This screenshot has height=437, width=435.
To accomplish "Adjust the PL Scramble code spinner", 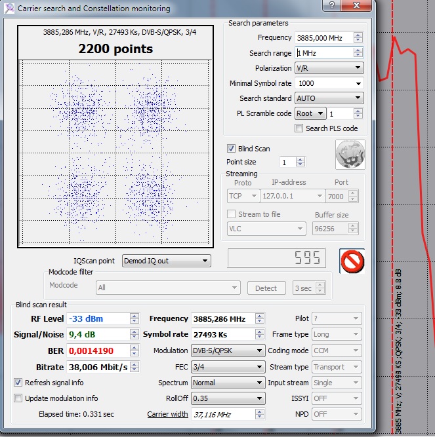I will [358, 113].
